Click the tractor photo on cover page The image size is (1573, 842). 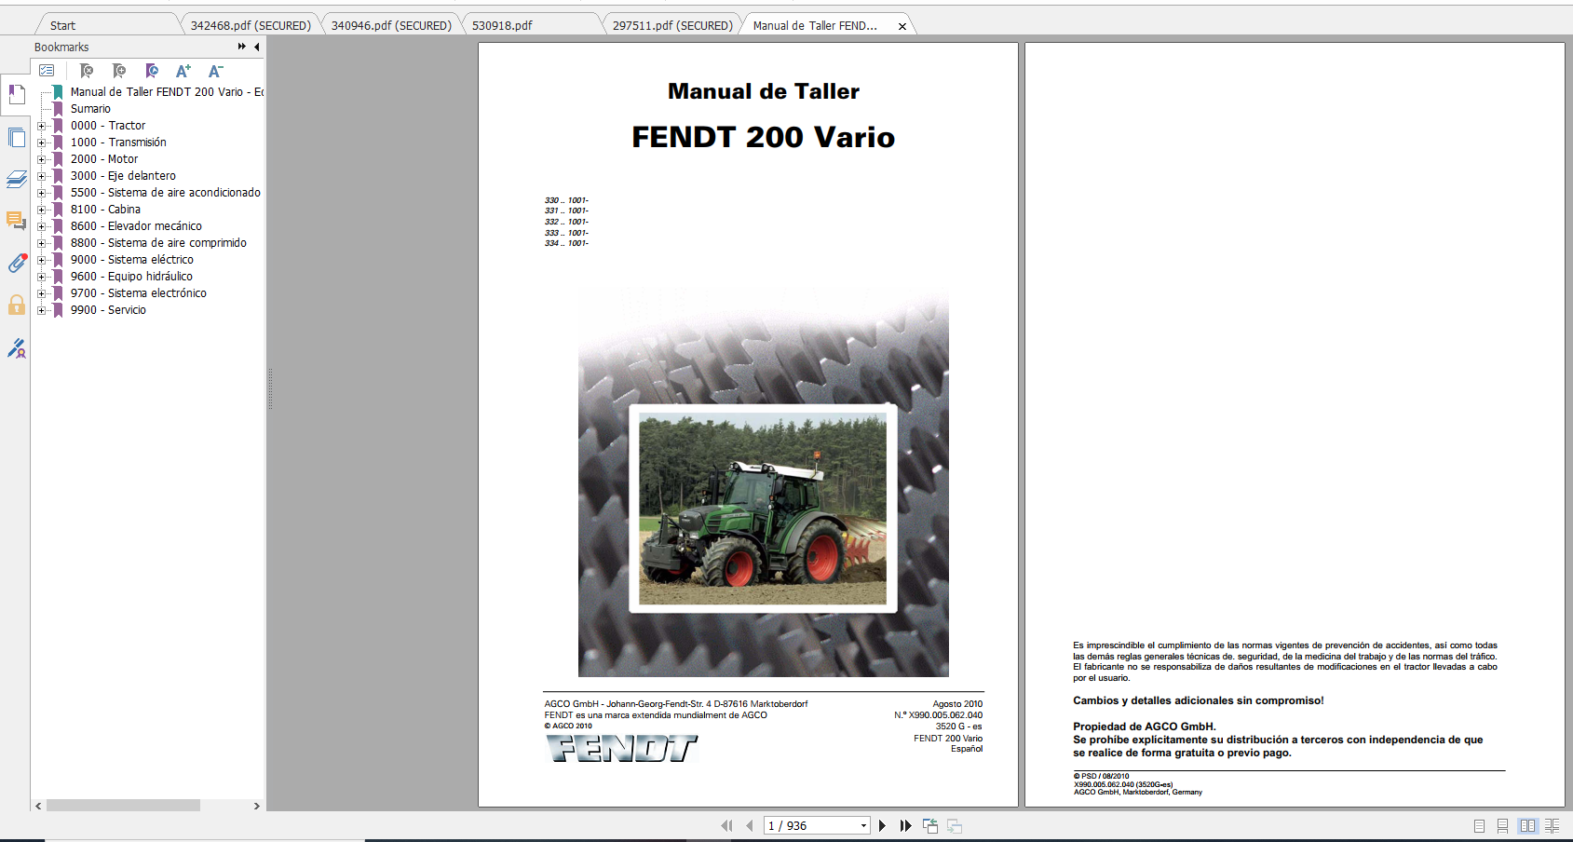tap(763, 509)
